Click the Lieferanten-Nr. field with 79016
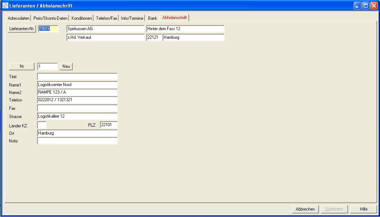Image resolution: width=380 pixels, height=217 pixels. point(48,29)
